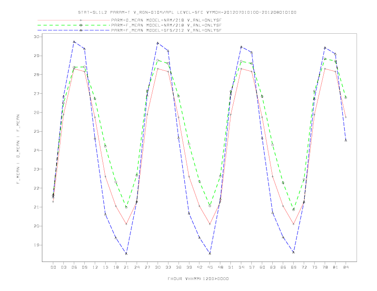Viewport: 377px width, 291px height.
Task: Click the vertical F_MEAN | O_MEAN | F_MEAN axis label
Action: [18, 149]
